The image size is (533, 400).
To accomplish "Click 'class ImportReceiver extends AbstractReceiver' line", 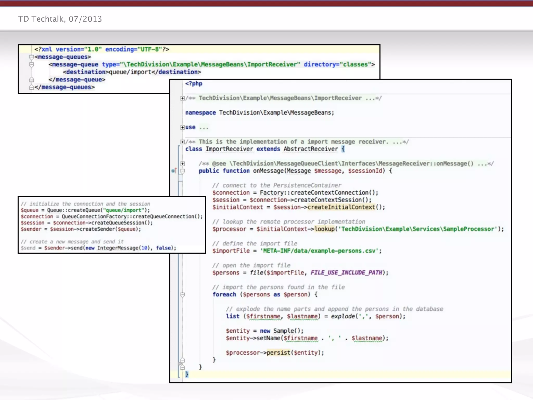I will tap(265, 149).
